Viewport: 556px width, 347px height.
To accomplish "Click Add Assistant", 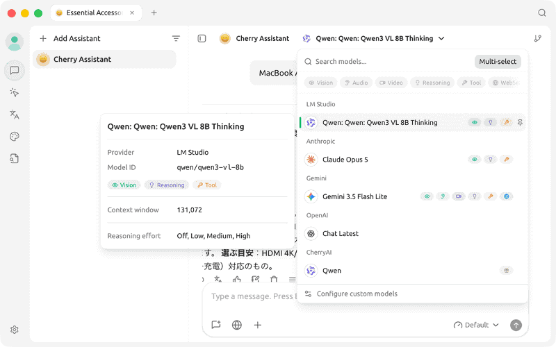I will [70, 38].
